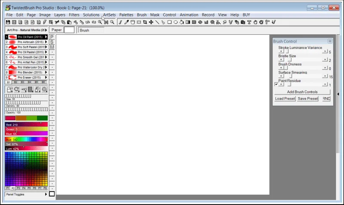Image resolution: width=344 pixels, height=205 pixels.
Task: Select the Pan hand tool
Action: tap(255, 22)
